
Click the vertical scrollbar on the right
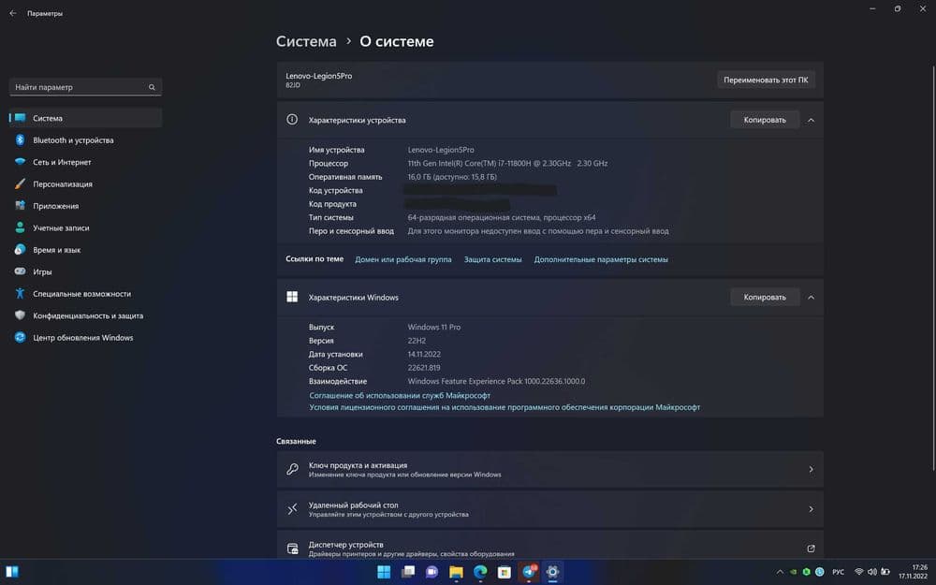(x=932, y=269)
